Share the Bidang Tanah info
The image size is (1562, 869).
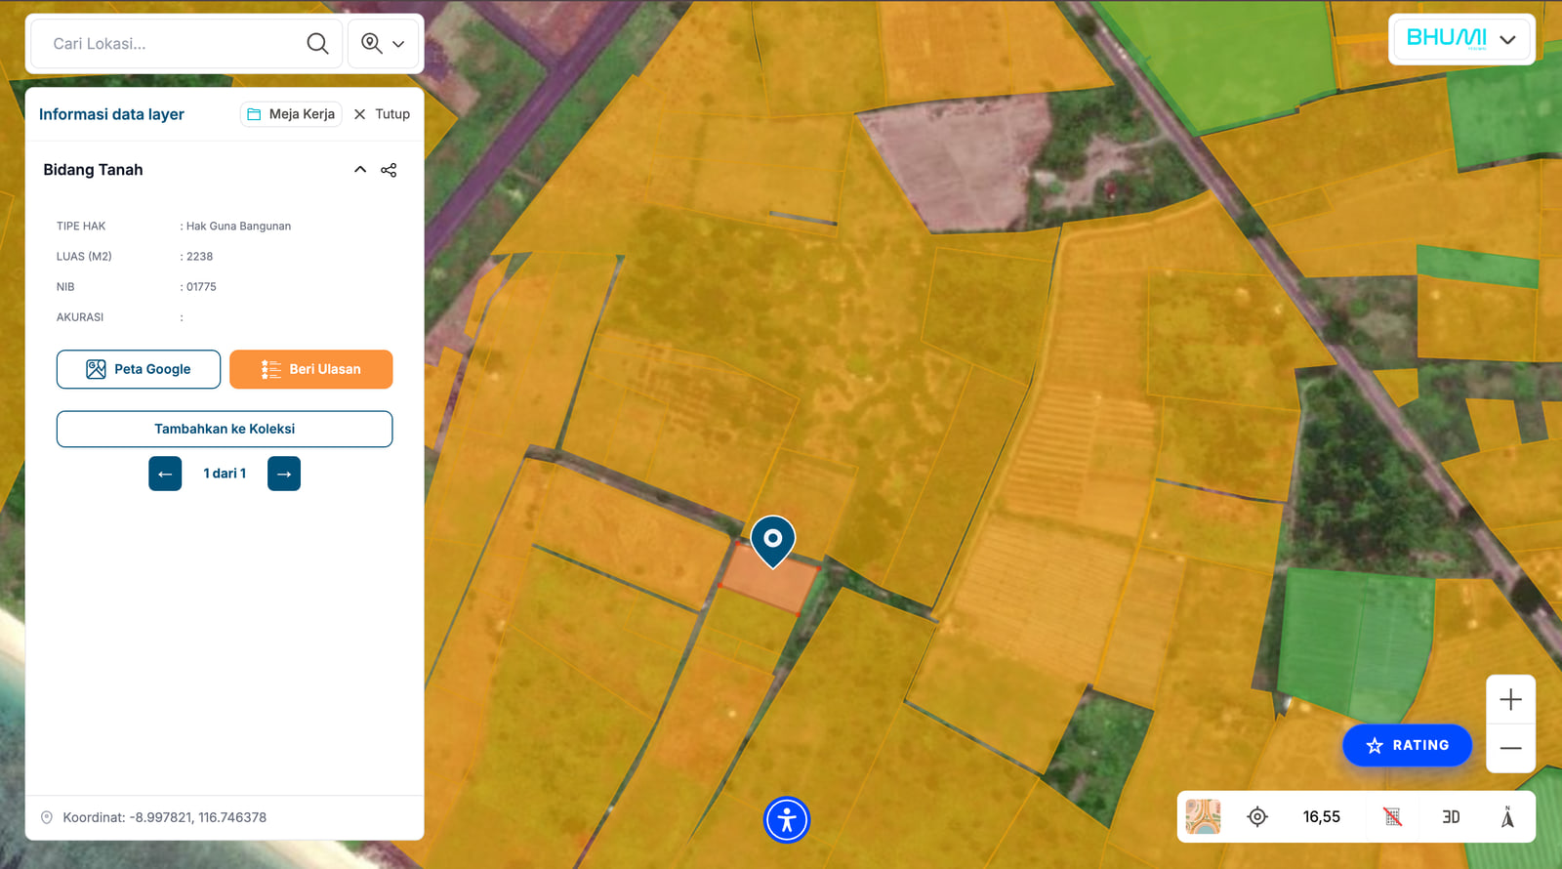coord(389,170)
